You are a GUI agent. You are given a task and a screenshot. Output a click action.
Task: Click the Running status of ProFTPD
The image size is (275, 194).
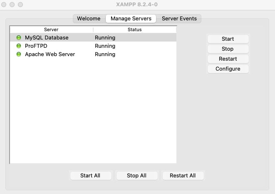pyautogui.click(x=105, y=46)
